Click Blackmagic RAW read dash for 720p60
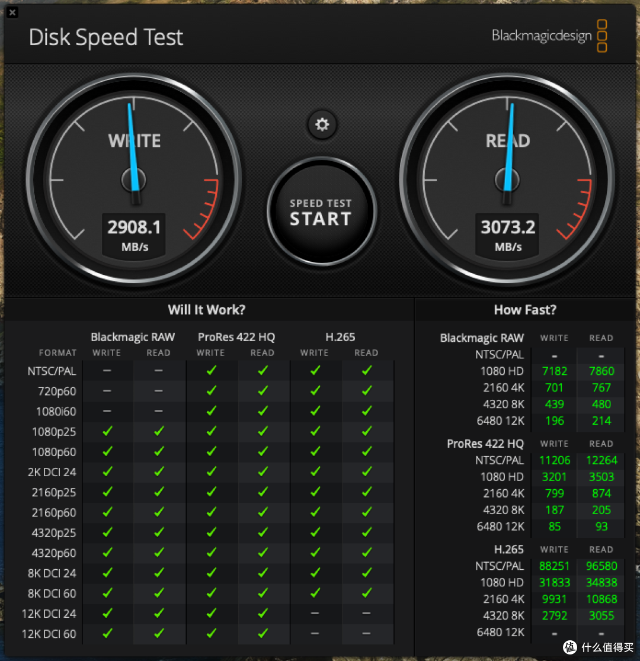640x661 pixels. (x=159, y=391)
